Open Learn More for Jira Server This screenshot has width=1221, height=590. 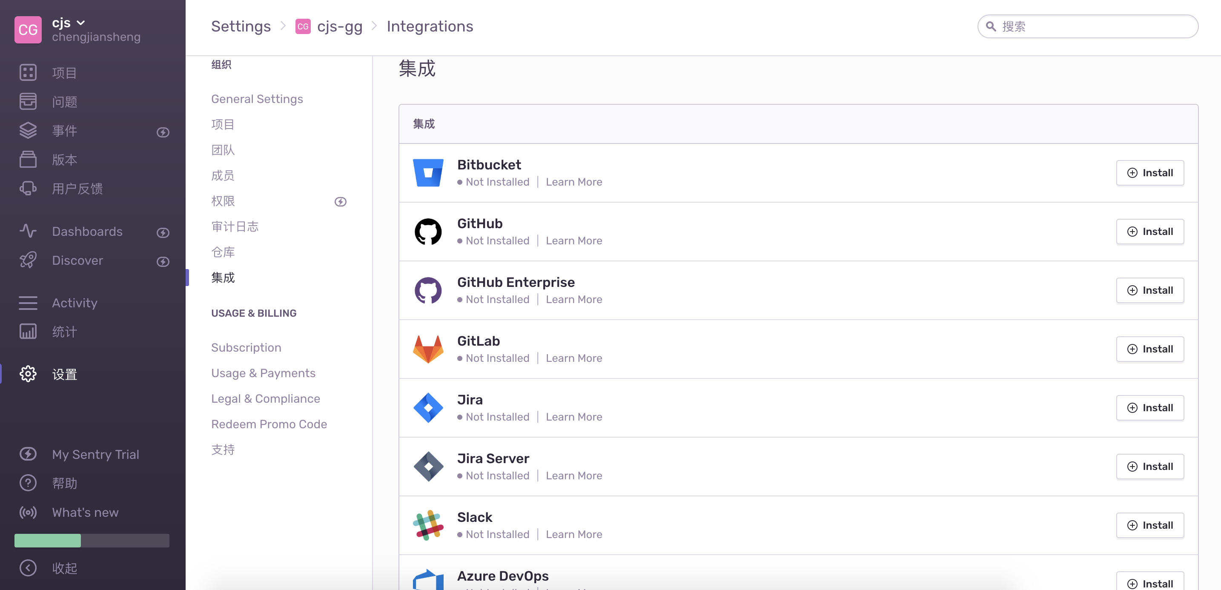click(573, 476)
